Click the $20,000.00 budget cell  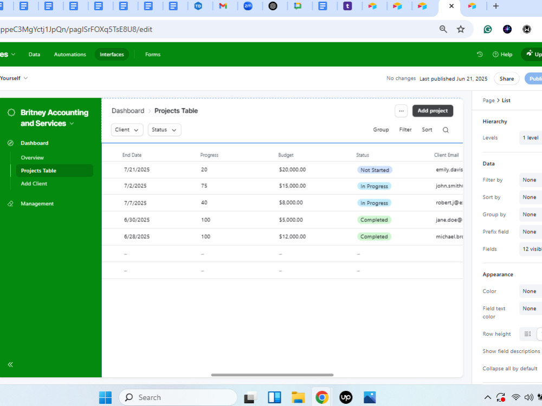point(292,169)
